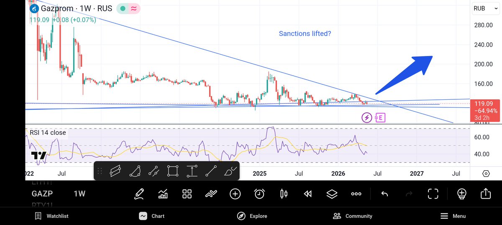502x225 pixels.
Task: Open chart settings hexagon icon
Action: 486,174
